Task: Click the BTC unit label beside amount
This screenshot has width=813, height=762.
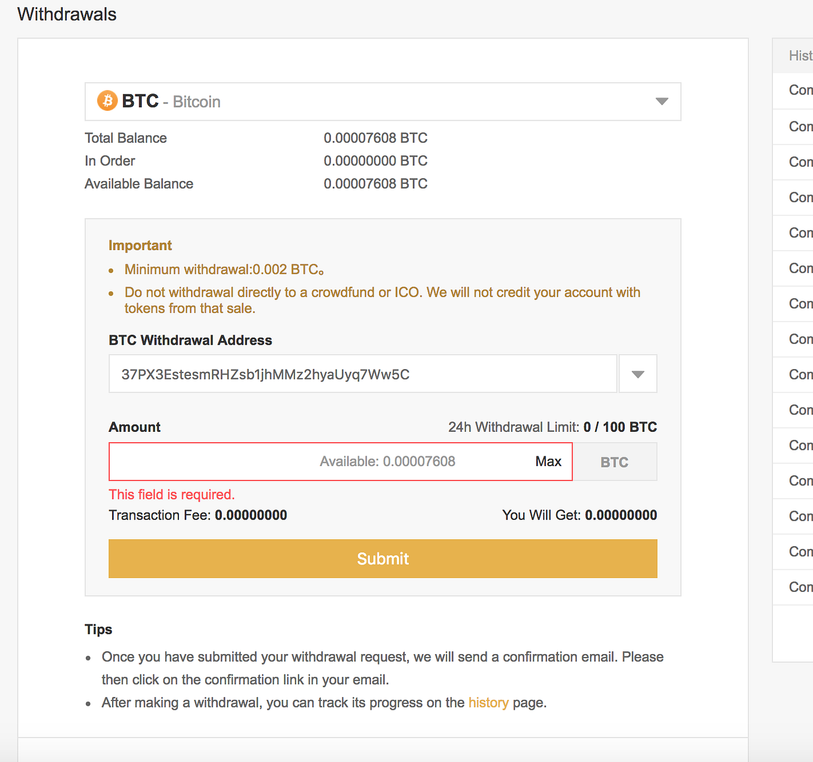Action: point(614,462)
